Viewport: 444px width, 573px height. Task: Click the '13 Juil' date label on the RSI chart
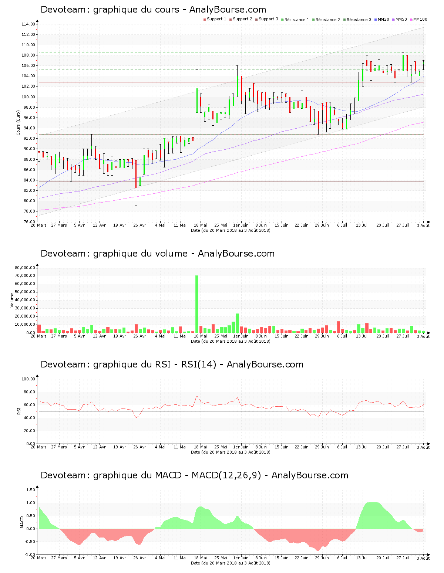tap(362, 447)
